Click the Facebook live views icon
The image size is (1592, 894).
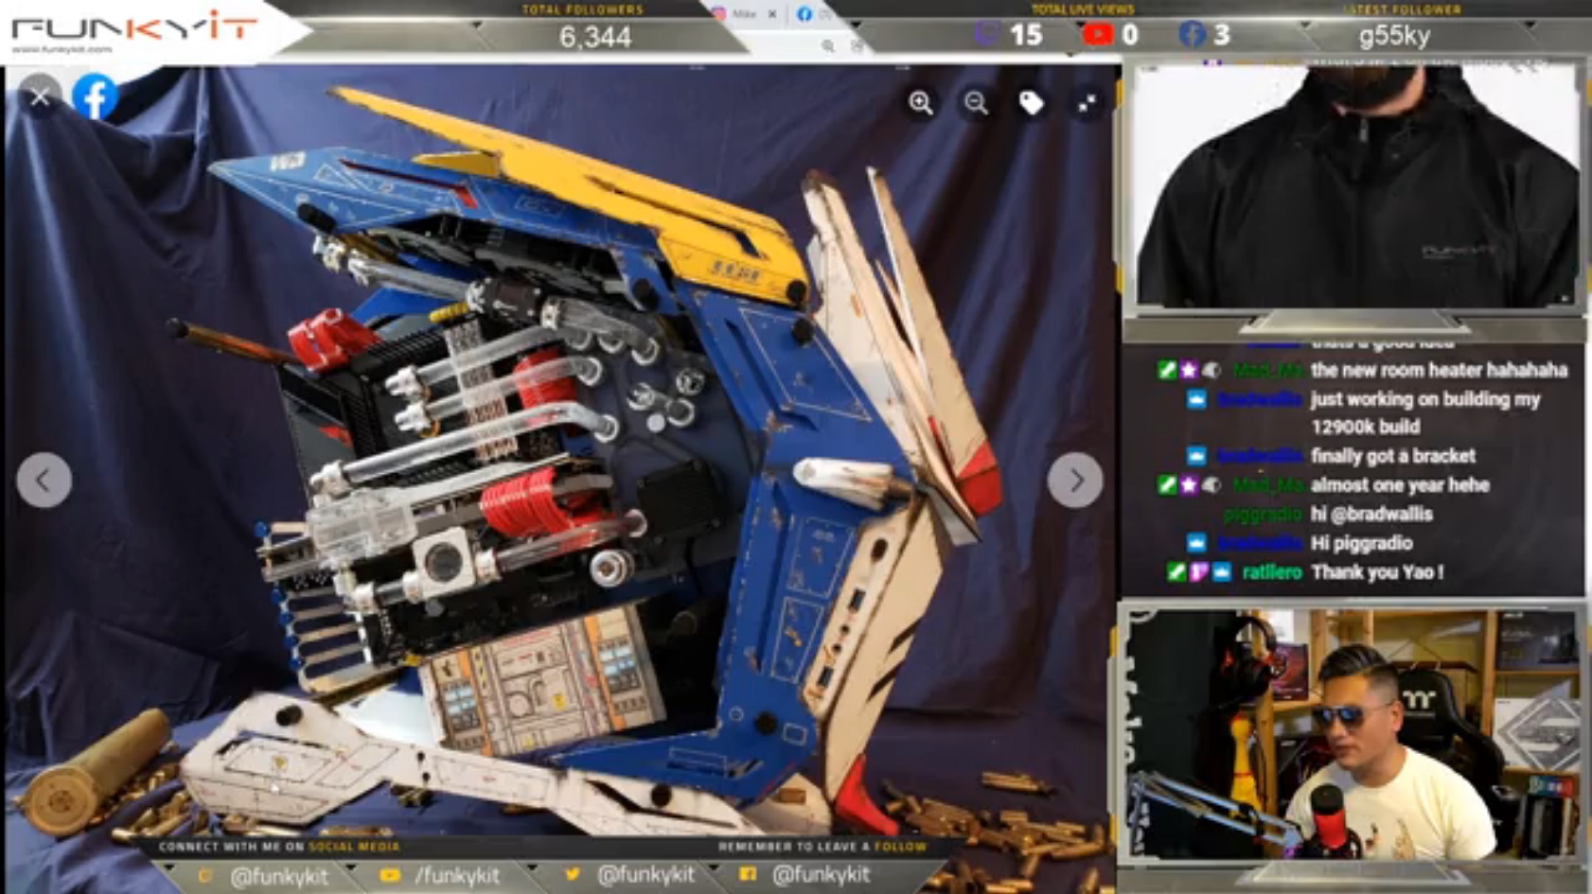1192,34
